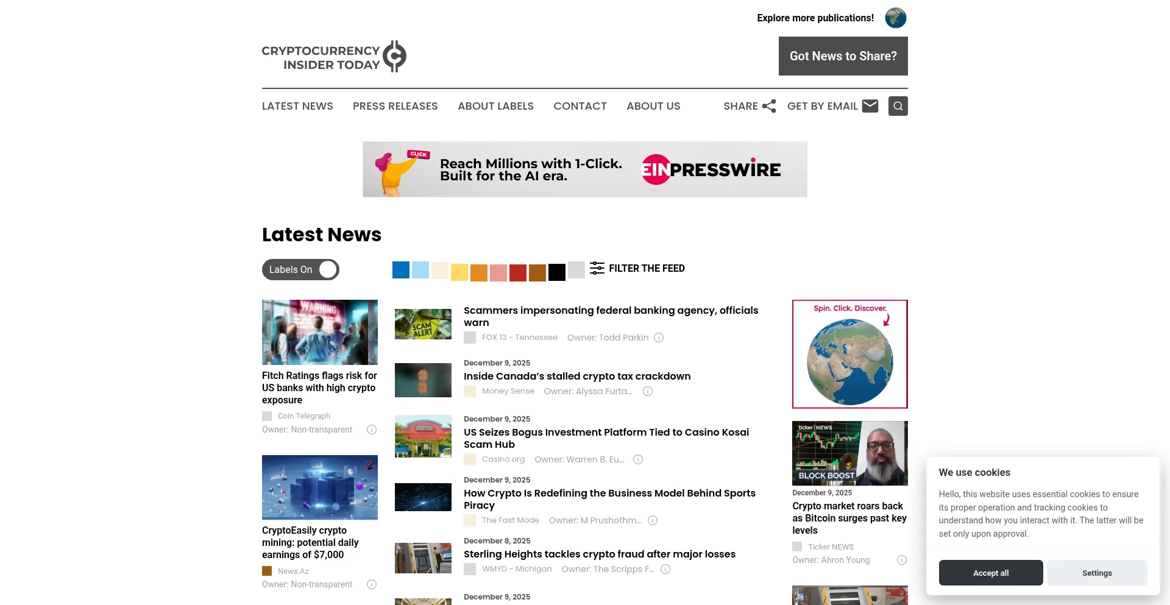Image resolution: width=1170 pixels, height=605 pixels.
Task: Open the Casino Kosai scam hub thumbnail
Action: (423, 436)
